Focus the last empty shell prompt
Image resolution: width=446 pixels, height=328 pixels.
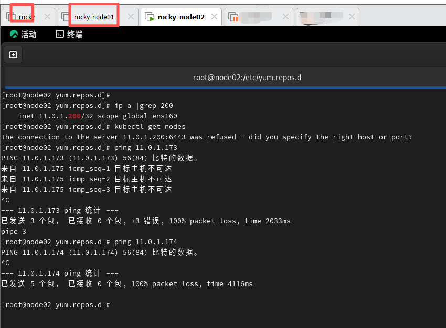[56, 305]
